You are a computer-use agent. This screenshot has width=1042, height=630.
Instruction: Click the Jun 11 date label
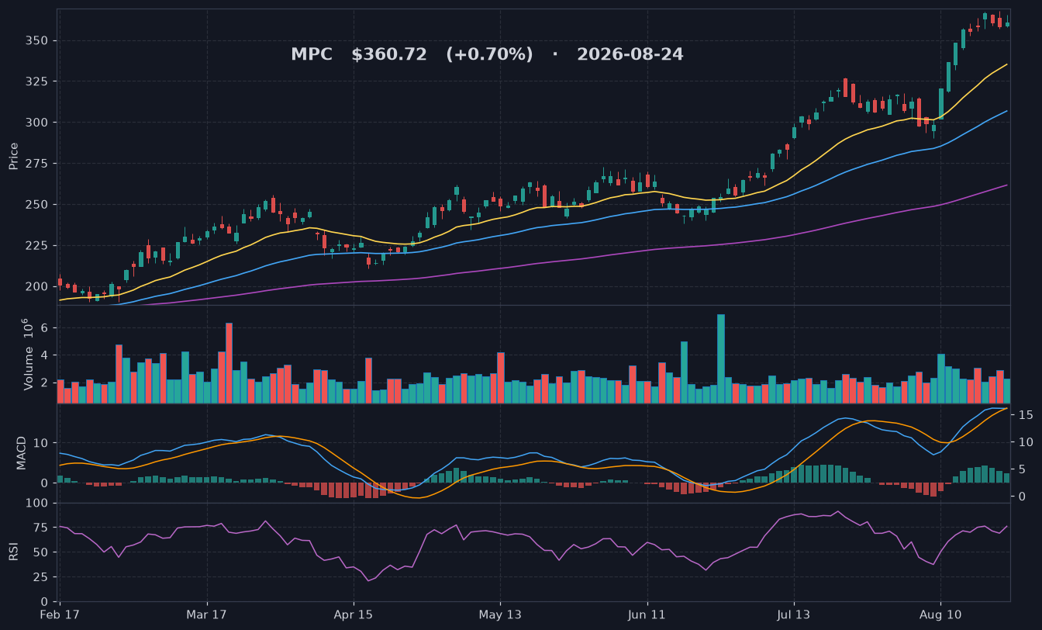click(647, 615)
